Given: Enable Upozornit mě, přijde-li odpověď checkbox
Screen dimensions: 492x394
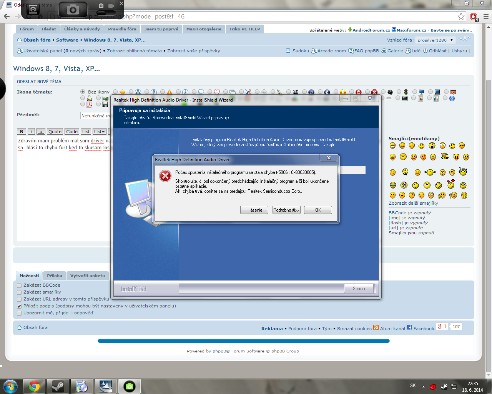Looking at the screenshot, I should 19,313.
